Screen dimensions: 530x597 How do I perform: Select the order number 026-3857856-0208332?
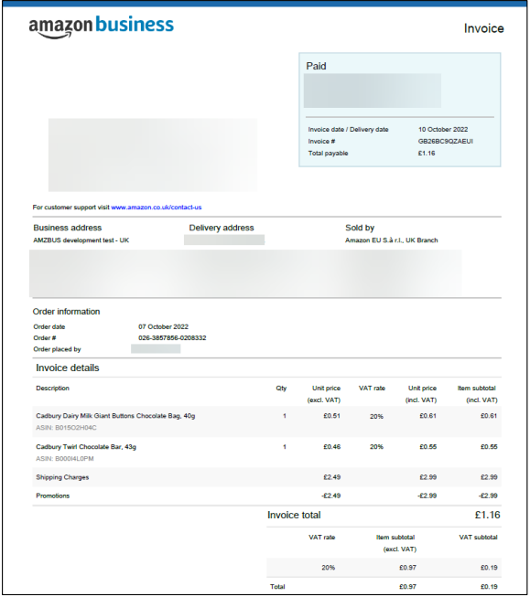(x=172, y=338)
